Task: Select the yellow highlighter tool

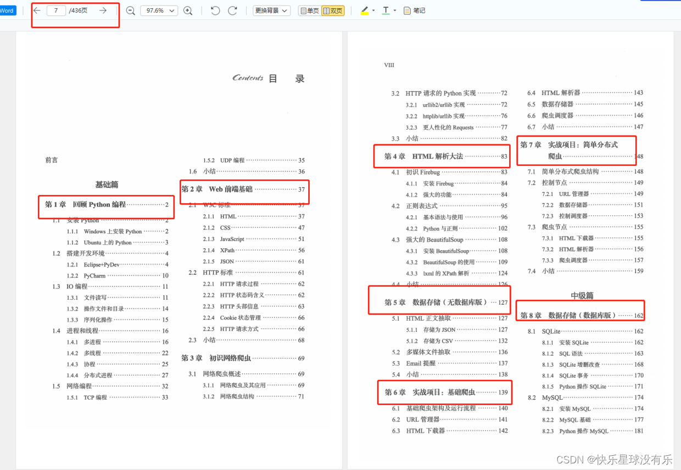Action: tap(365, 10)
